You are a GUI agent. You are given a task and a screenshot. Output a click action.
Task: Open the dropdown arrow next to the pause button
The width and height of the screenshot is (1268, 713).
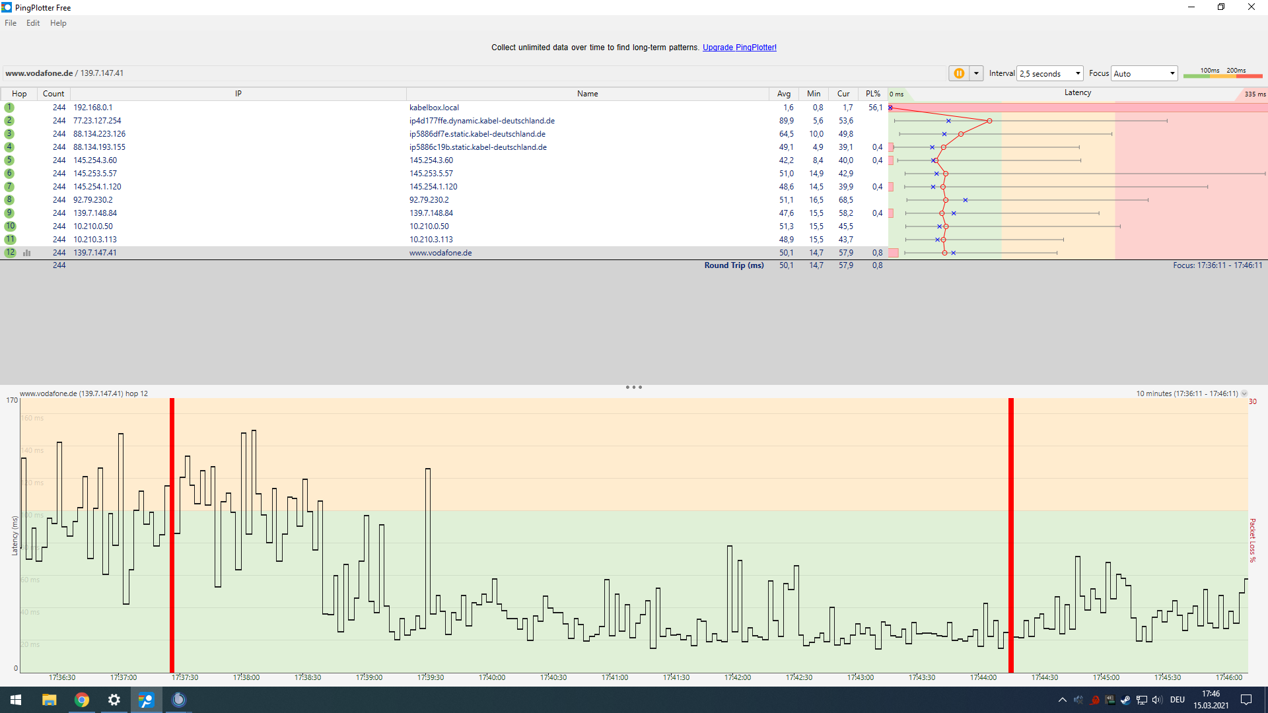point(976,73)
